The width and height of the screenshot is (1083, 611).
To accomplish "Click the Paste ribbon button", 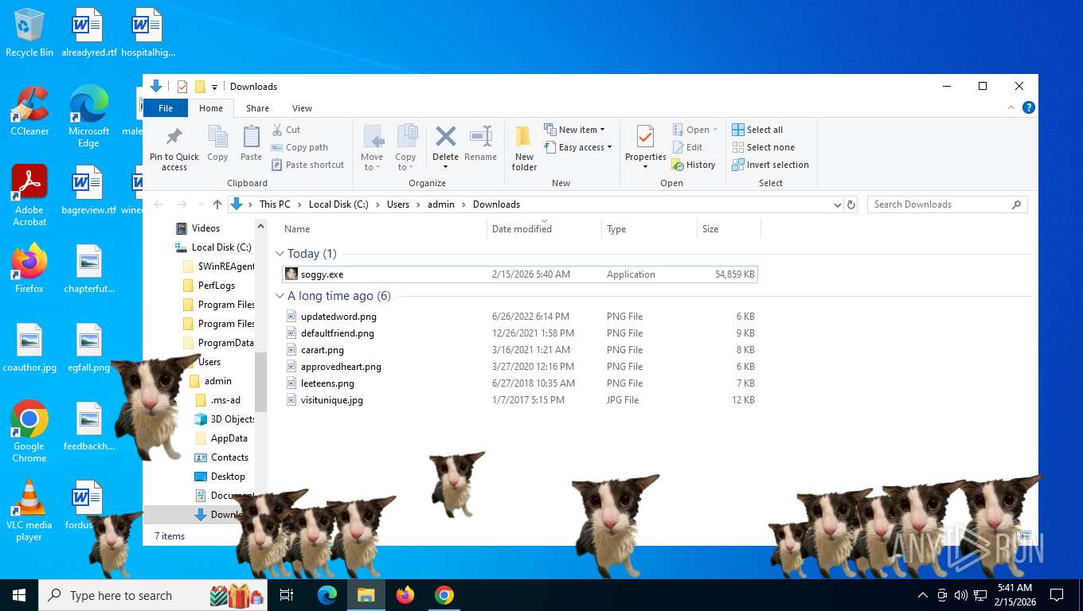I will tap(251, 144).
